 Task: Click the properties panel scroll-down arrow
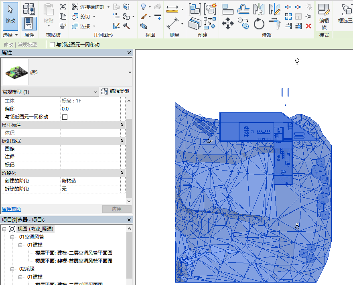coord(129,201)
